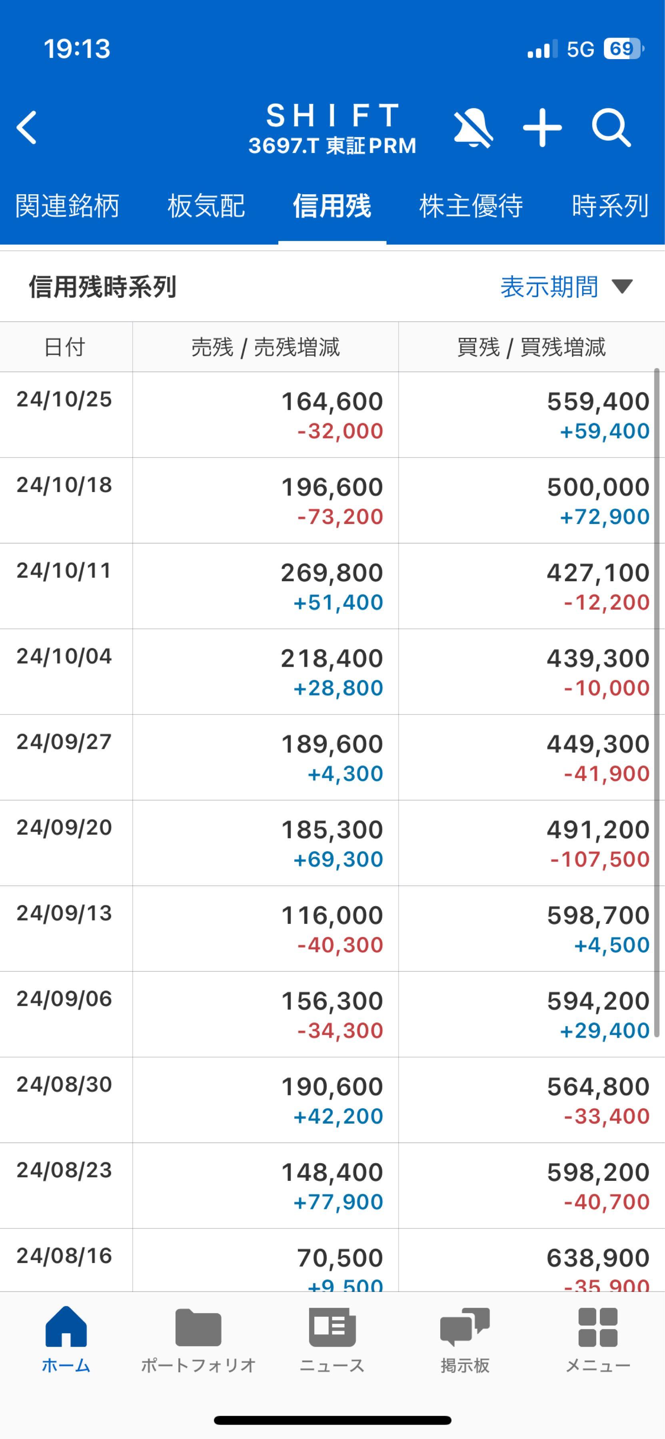
Task: Select the 信用残 tab
Action: 332,206
